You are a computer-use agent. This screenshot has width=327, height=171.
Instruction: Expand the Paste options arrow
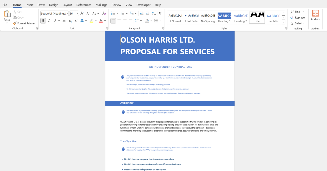(7, 23)
